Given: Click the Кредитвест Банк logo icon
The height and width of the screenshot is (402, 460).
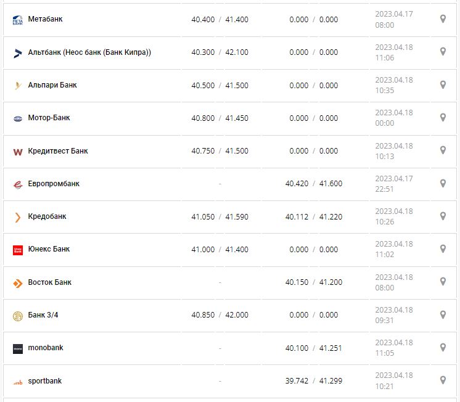Looking at the screenshot, I should 18,151.
